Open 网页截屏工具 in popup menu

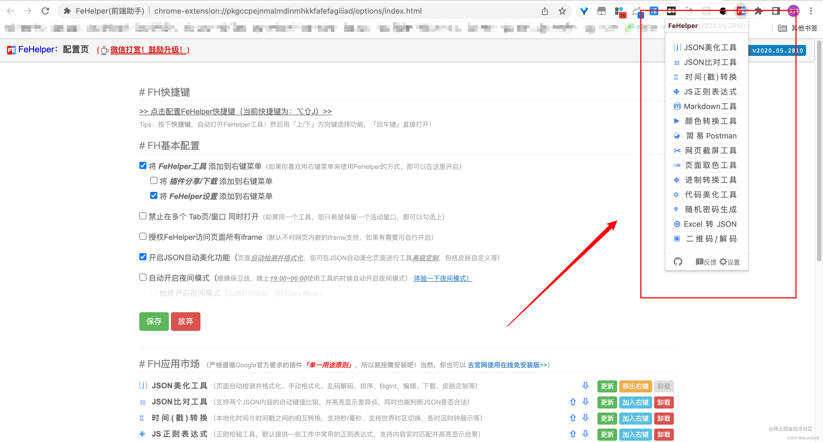coord(705,150)
